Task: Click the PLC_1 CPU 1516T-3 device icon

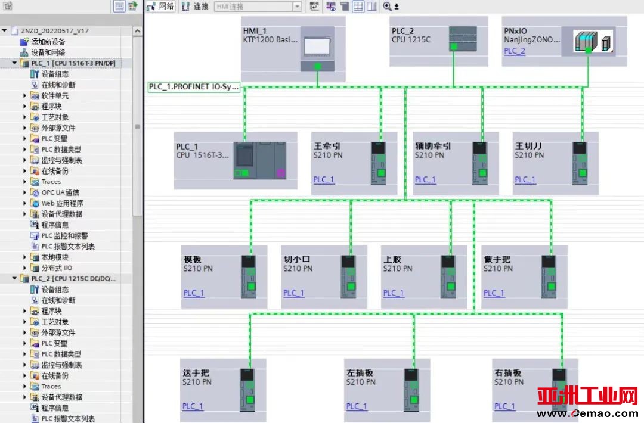Action: [x=259, y=160]
